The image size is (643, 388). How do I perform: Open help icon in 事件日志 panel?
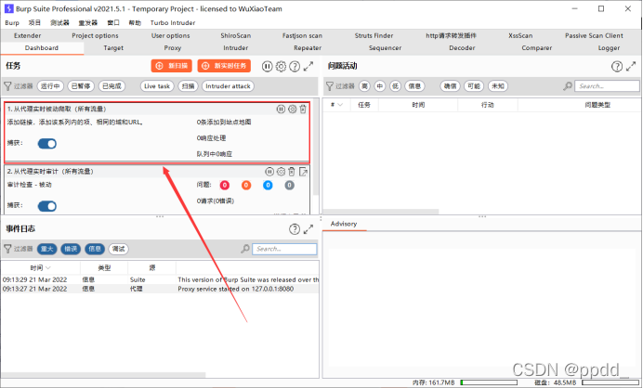coord(295,229)
